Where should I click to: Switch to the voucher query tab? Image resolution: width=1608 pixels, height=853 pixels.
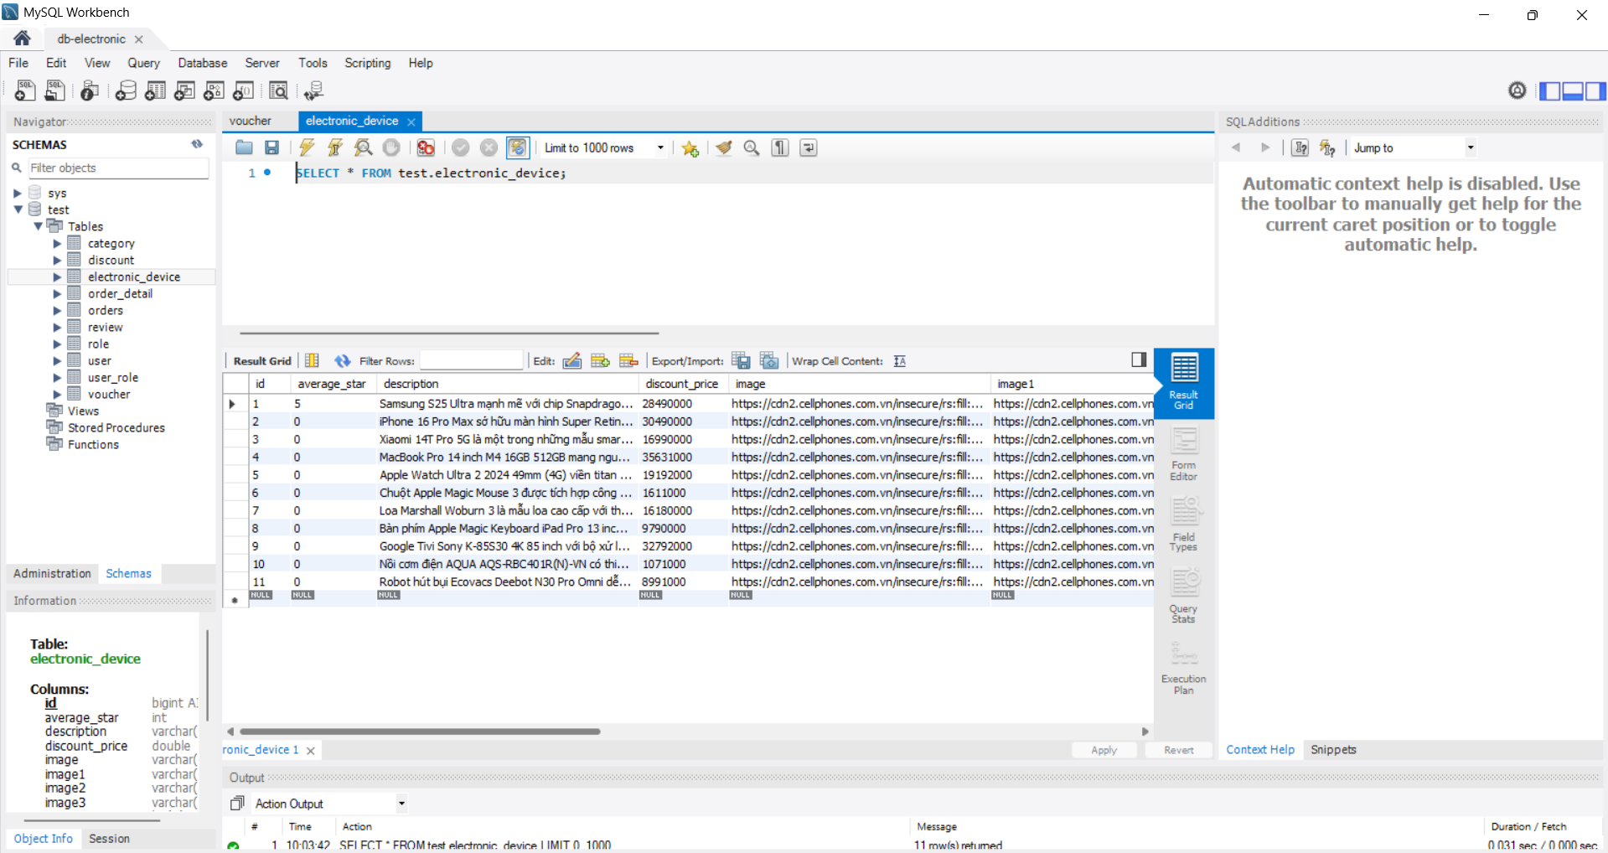(x=251, y=121)
